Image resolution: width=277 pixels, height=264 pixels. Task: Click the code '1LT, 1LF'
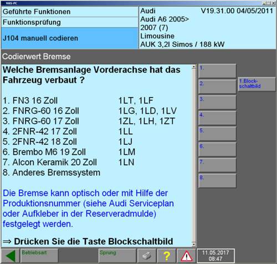point(136,100)
